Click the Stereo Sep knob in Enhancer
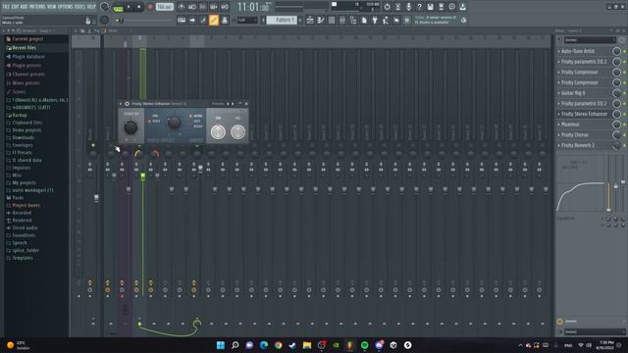This screenshot has height=353, width=628. tap(131, 127)
